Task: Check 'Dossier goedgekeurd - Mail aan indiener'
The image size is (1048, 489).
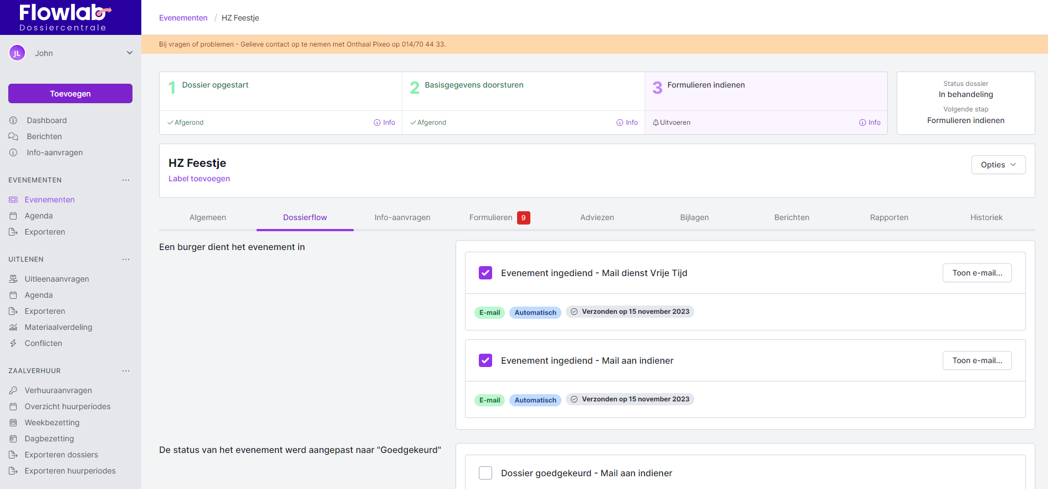Action: (485, 473)
